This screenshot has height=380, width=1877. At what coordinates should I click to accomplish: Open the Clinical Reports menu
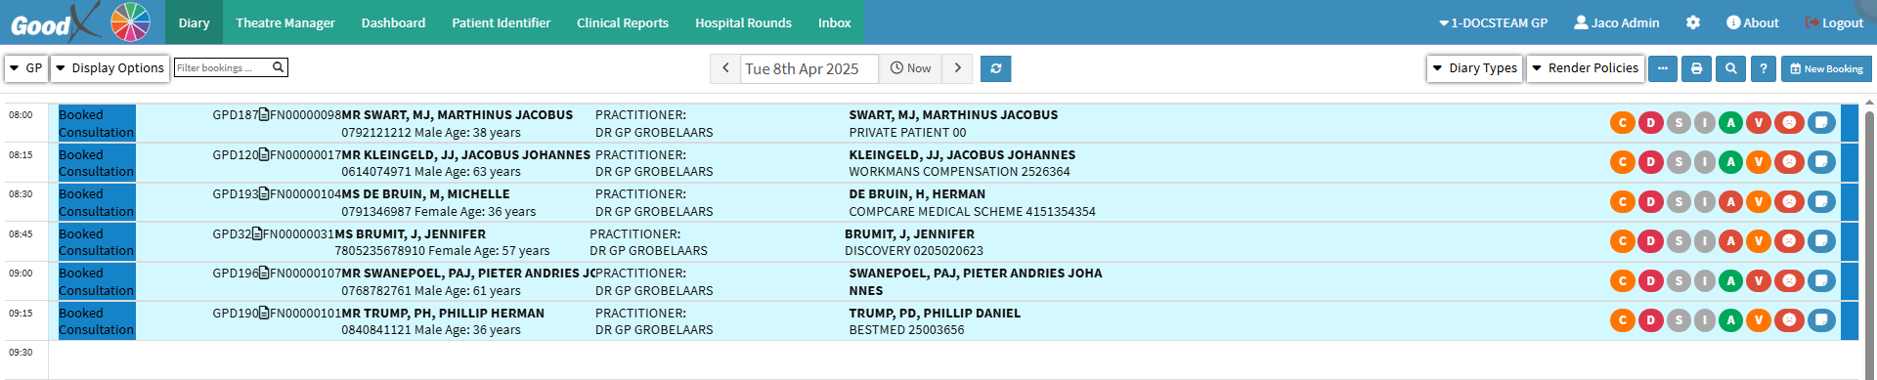coord(623,22)
